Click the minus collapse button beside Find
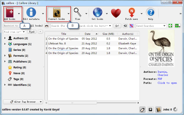Image resolution: width=184 pixels, height=115 pixels. (x=40, y=32)
